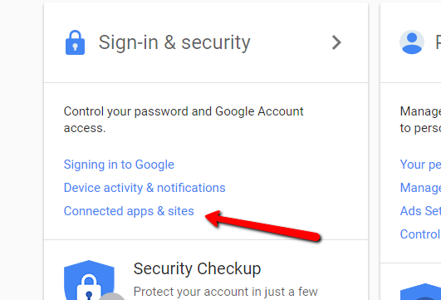Open the Sign-in & security heading
The image size is (441, 300).
pos(174,42)
